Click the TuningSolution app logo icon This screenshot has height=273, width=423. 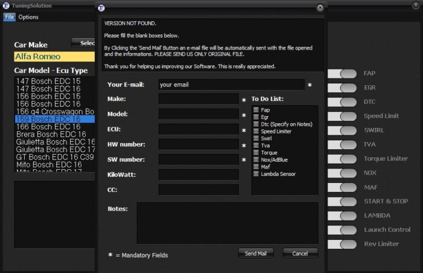(6, 5)
